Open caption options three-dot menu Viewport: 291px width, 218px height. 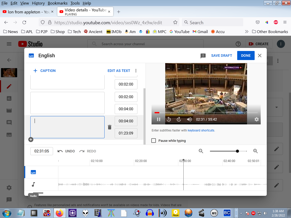coord(136,71)
